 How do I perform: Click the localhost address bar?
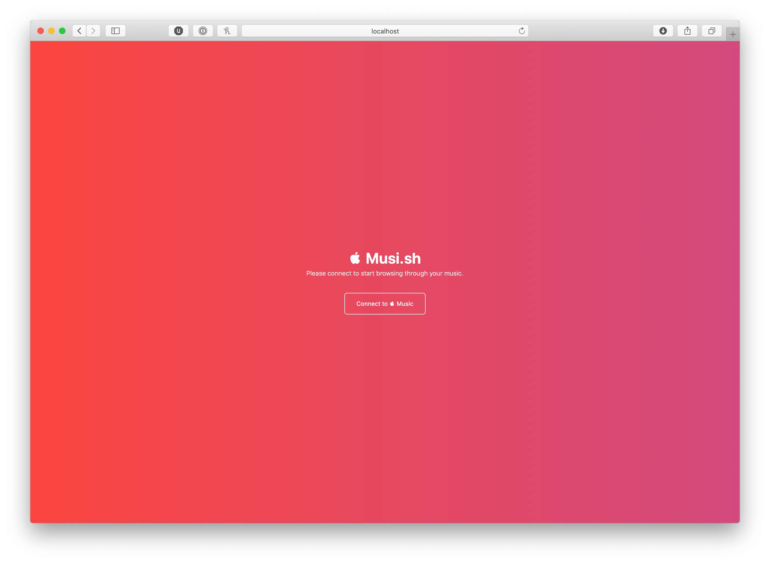385,31
